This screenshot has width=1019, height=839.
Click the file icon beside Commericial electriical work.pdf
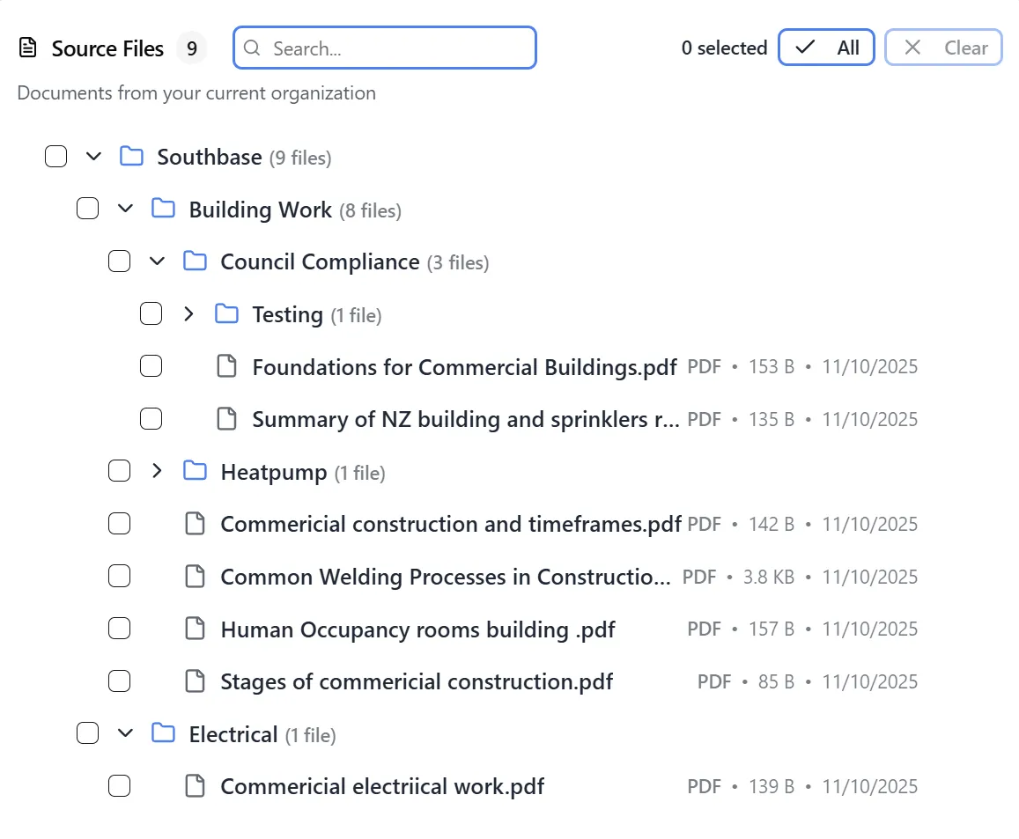195,785
